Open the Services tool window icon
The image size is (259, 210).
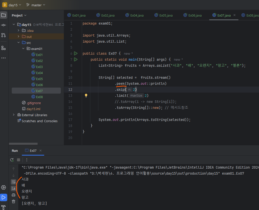tap(4, 187)
